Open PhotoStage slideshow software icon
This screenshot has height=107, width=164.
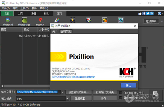[24, 22]
